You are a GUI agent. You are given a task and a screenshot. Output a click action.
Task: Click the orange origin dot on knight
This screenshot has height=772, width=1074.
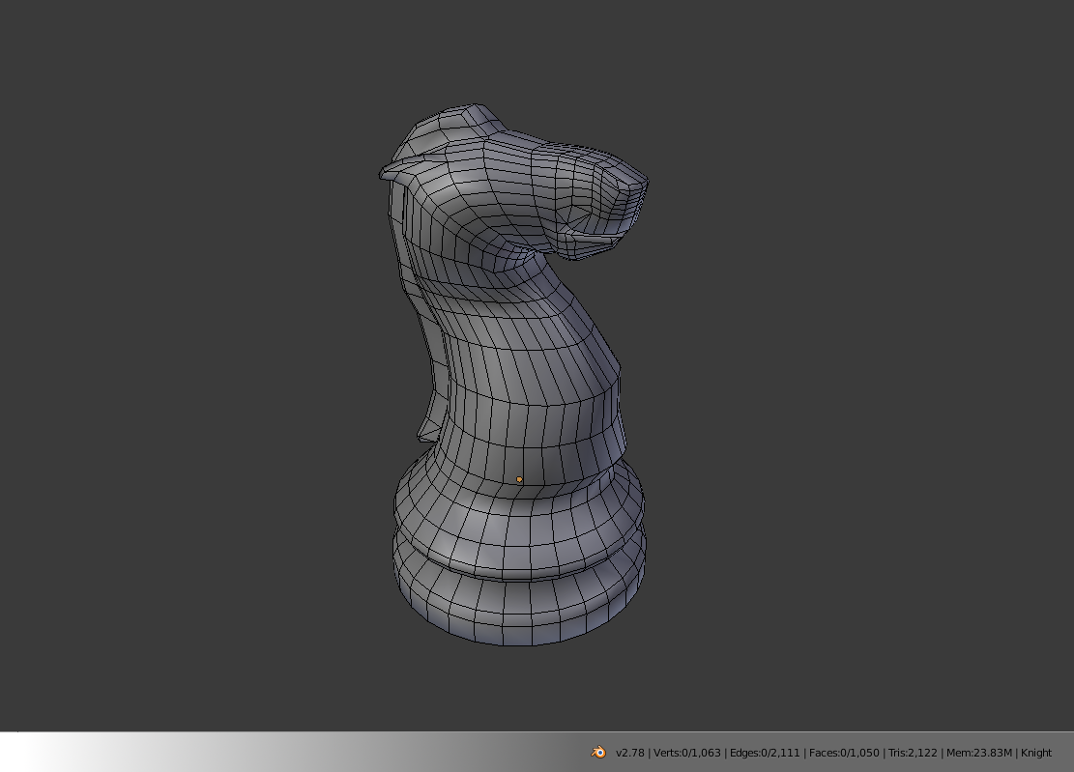[x=519, y=479]
